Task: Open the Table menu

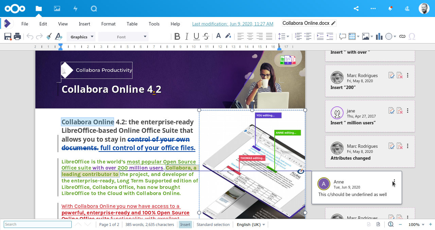Action: coord(132,24)
